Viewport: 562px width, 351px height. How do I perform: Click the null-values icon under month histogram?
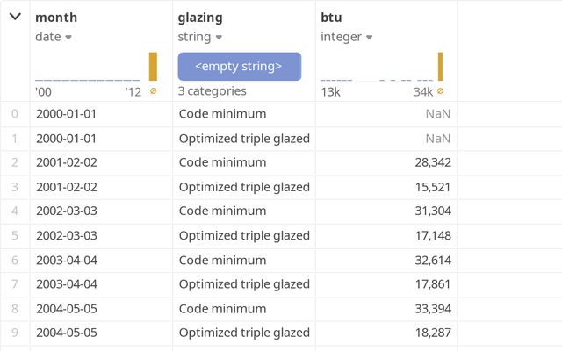(x=154, y=90)
